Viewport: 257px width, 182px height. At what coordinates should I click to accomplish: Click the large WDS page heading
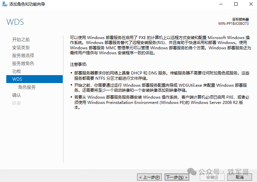[15, 22]
